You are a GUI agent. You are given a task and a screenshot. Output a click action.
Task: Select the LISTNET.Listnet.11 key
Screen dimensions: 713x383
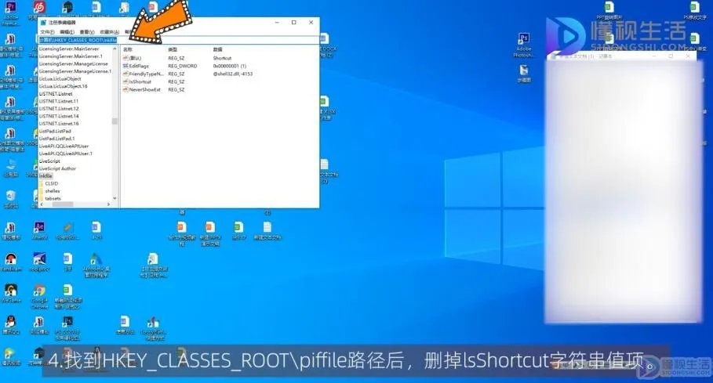coord(59,101)
